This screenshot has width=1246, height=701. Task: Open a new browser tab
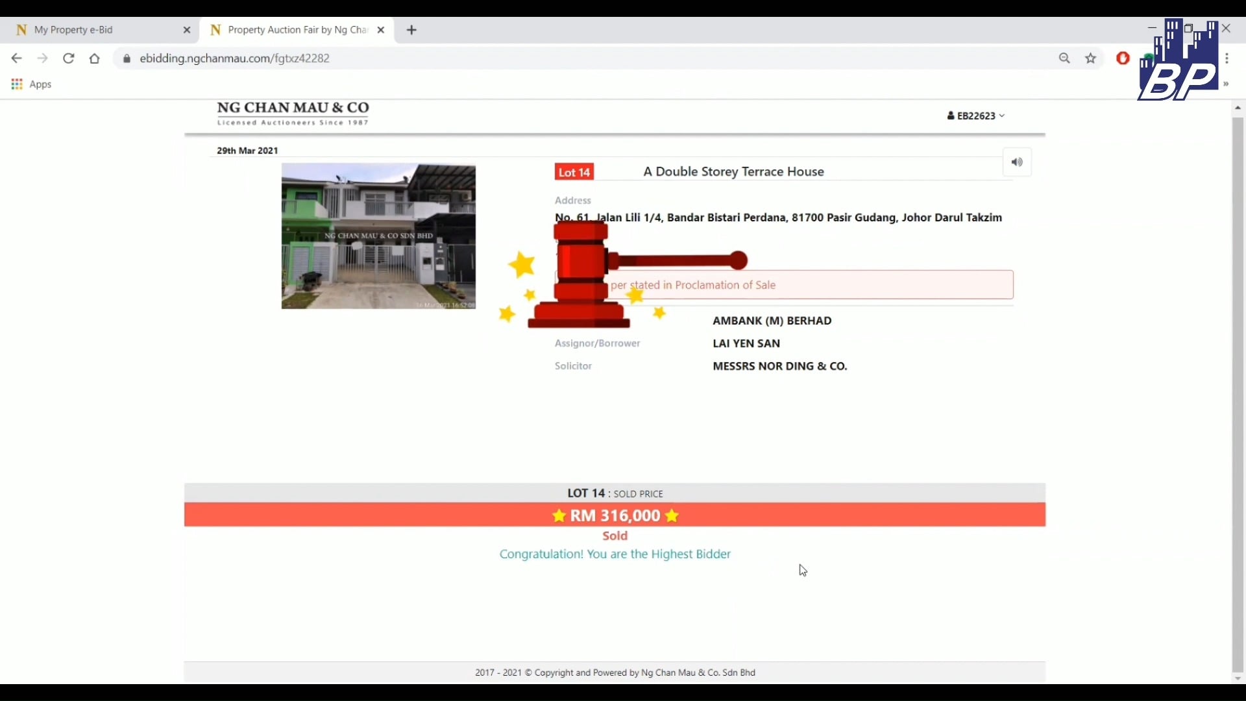tap(411, 30)
